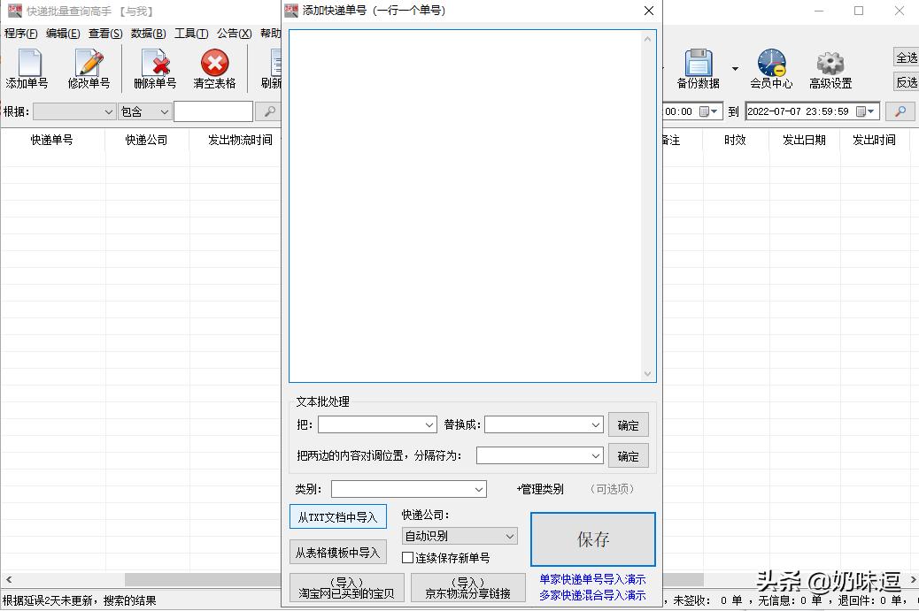Click the 保存 button to save tracking numbers
Viewport: 919px width, 611px height.
592,539
